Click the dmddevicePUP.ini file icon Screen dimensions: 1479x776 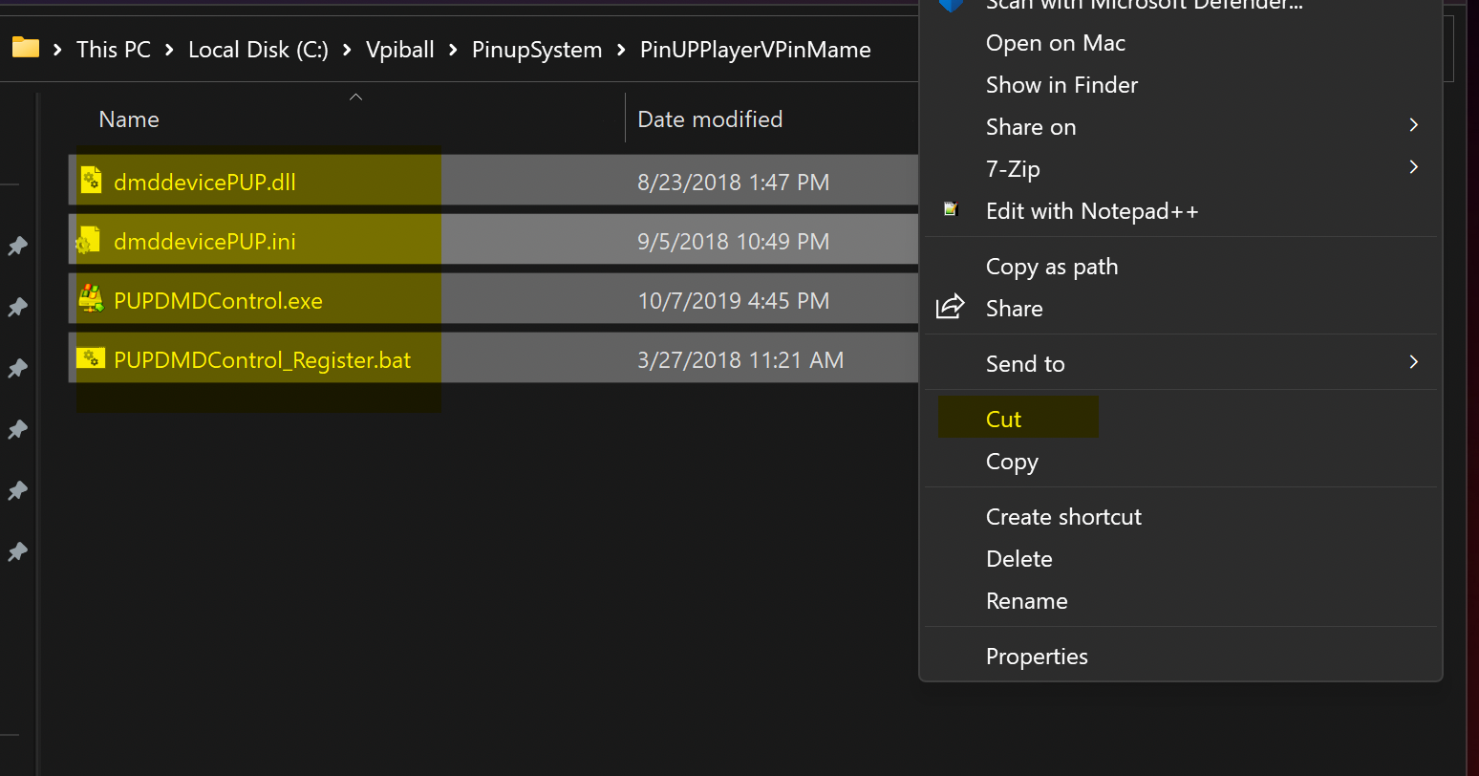pos(91,240)
